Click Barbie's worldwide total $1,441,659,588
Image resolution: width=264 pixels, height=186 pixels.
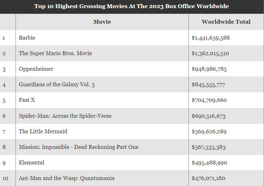(x=211, y=38)
